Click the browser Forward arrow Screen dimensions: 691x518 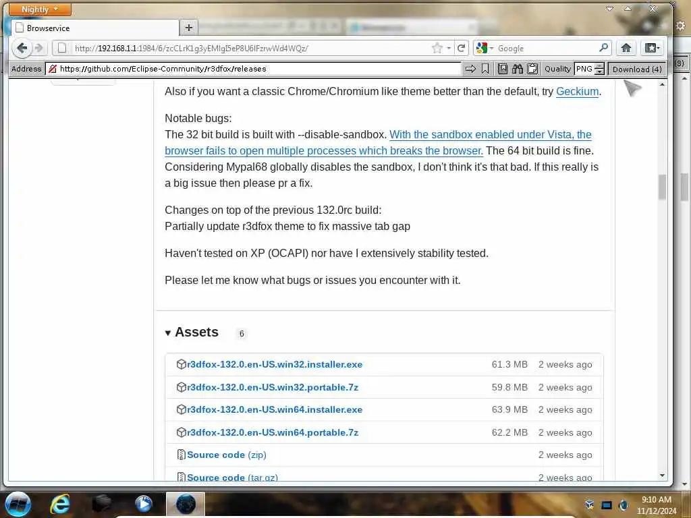click(38, 48)
